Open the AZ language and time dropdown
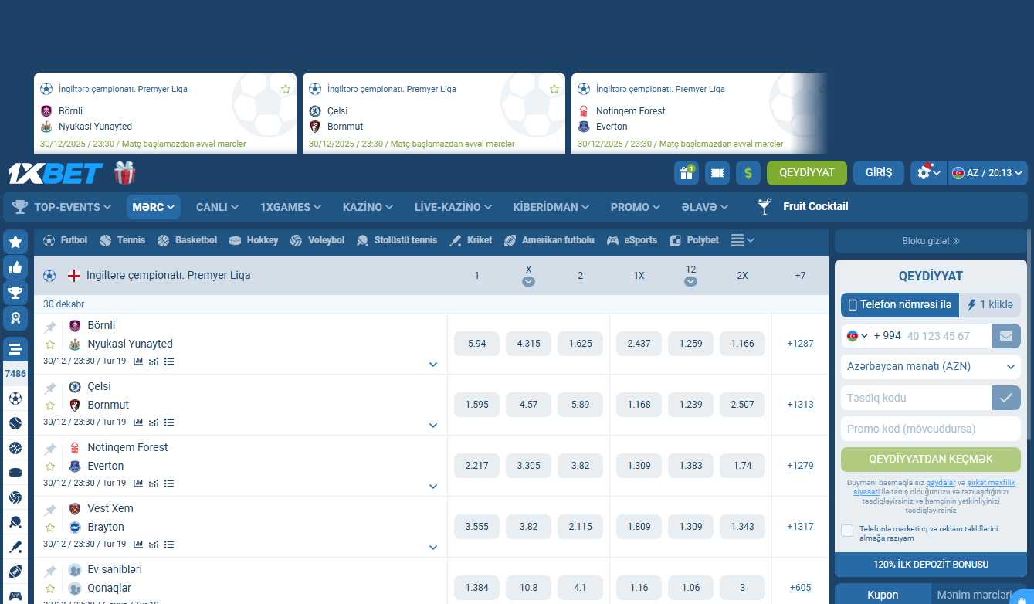The width and height of the screenshot is (1034, 604). [x=988, y=173]
